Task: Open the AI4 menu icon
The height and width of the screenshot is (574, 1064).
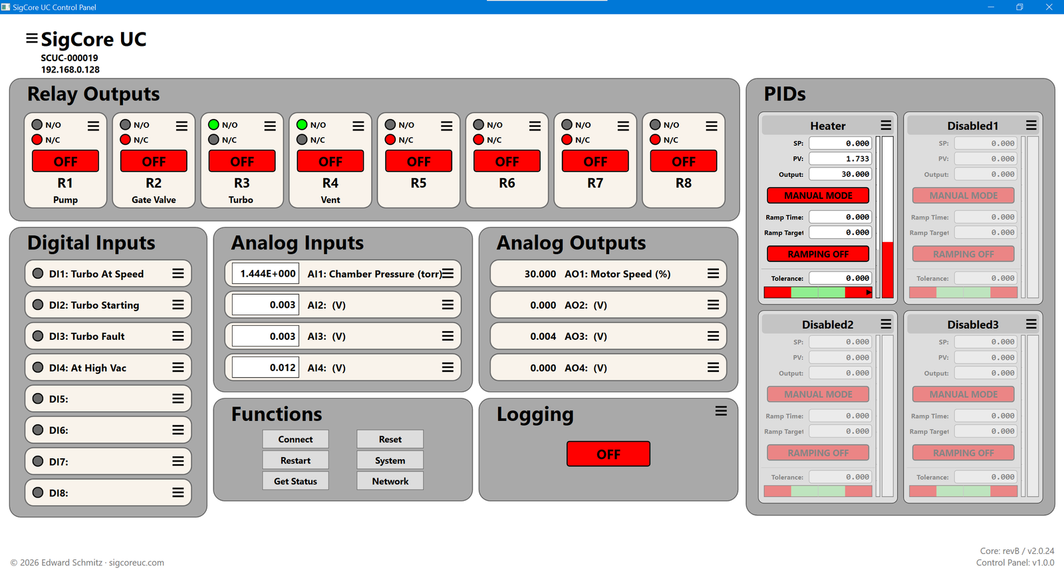Action: point(448,367)
